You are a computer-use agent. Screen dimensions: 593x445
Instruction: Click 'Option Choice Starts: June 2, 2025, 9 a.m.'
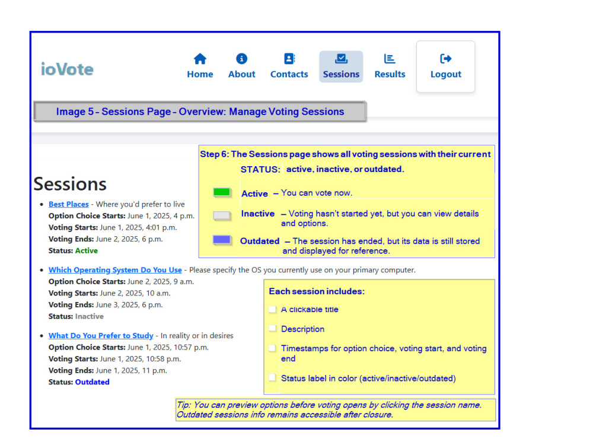(121, 282)
